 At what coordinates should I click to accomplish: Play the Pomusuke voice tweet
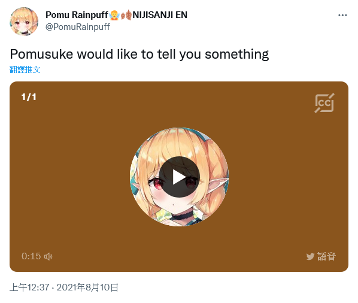pos(179,177)
